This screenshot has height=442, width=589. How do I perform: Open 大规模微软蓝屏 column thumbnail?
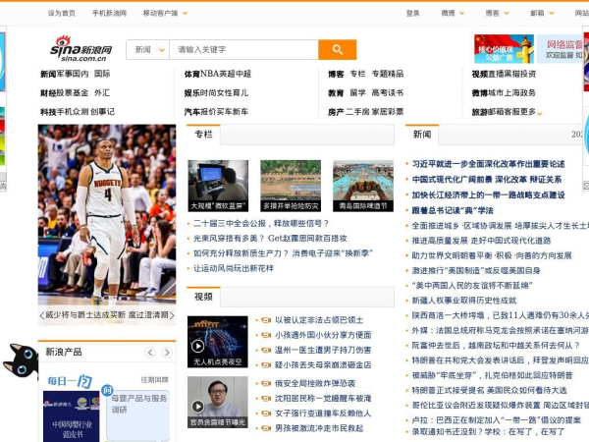tap(218, 186)
